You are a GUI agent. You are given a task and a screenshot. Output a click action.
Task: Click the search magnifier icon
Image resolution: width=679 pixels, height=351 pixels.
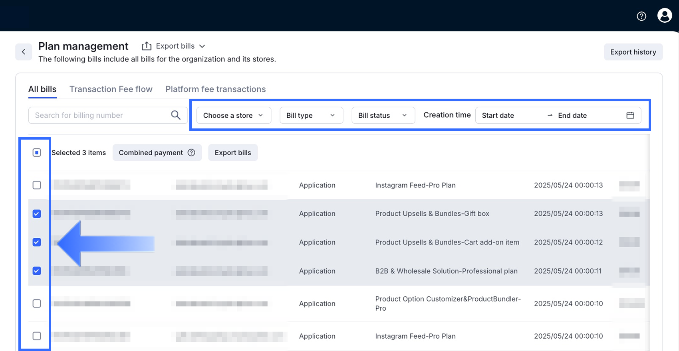pyautogui.click(x=176, y=115)
